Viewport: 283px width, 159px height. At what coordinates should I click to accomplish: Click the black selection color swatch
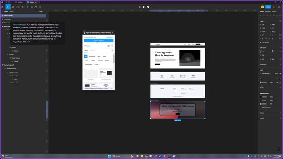[x=260, y=97]
